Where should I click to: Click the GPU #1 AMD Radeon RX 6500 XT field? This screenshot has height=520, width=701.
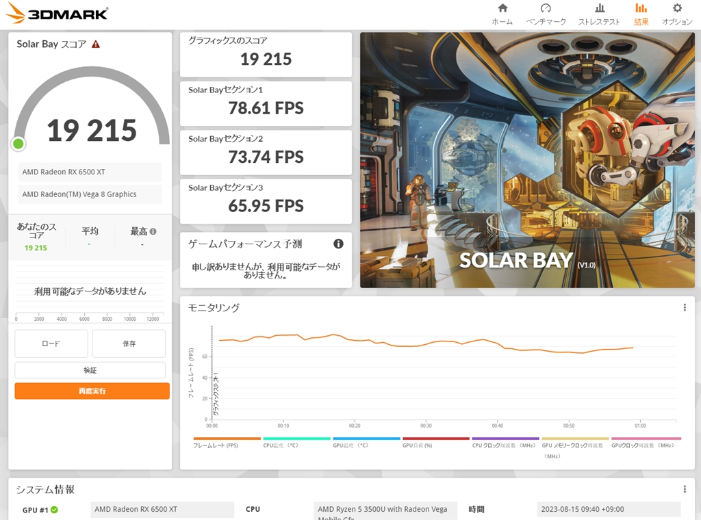coord(162,509)
